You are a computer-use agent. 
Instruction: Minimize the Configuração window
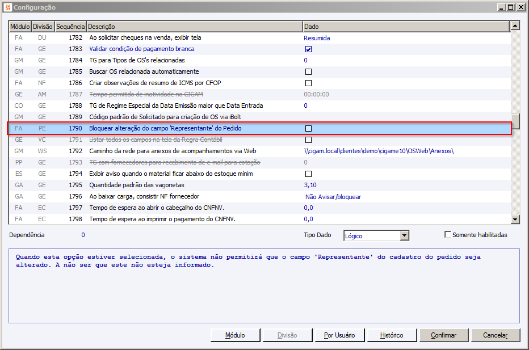pos(501,7)
